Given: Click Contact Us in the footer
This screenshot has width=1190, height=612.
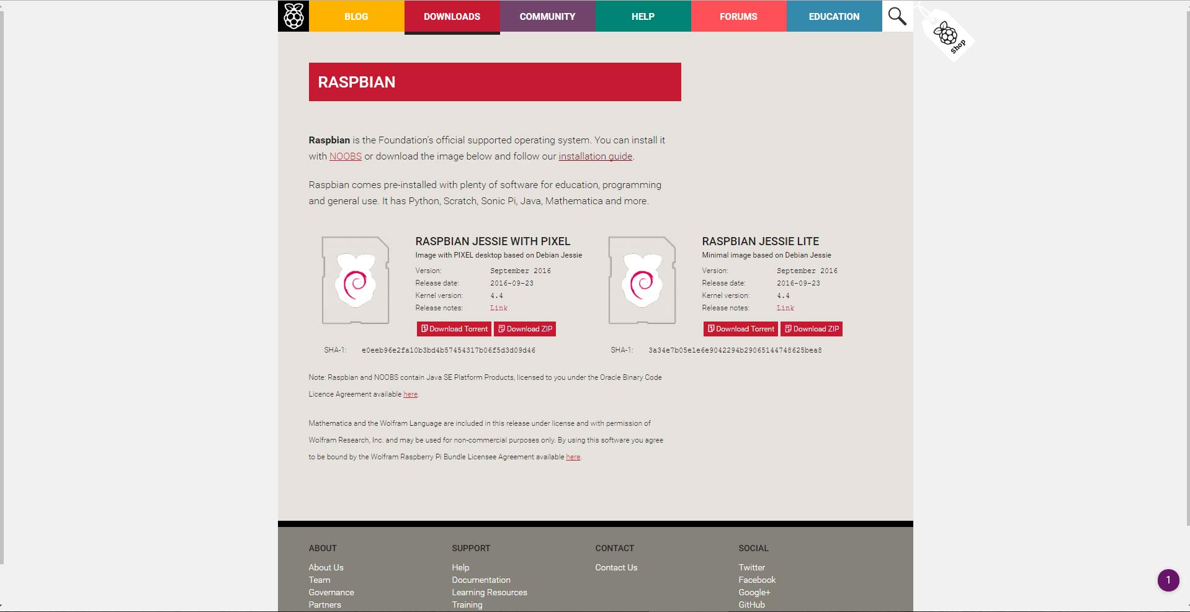Looking at the screenshot, I should pos(617,567).
